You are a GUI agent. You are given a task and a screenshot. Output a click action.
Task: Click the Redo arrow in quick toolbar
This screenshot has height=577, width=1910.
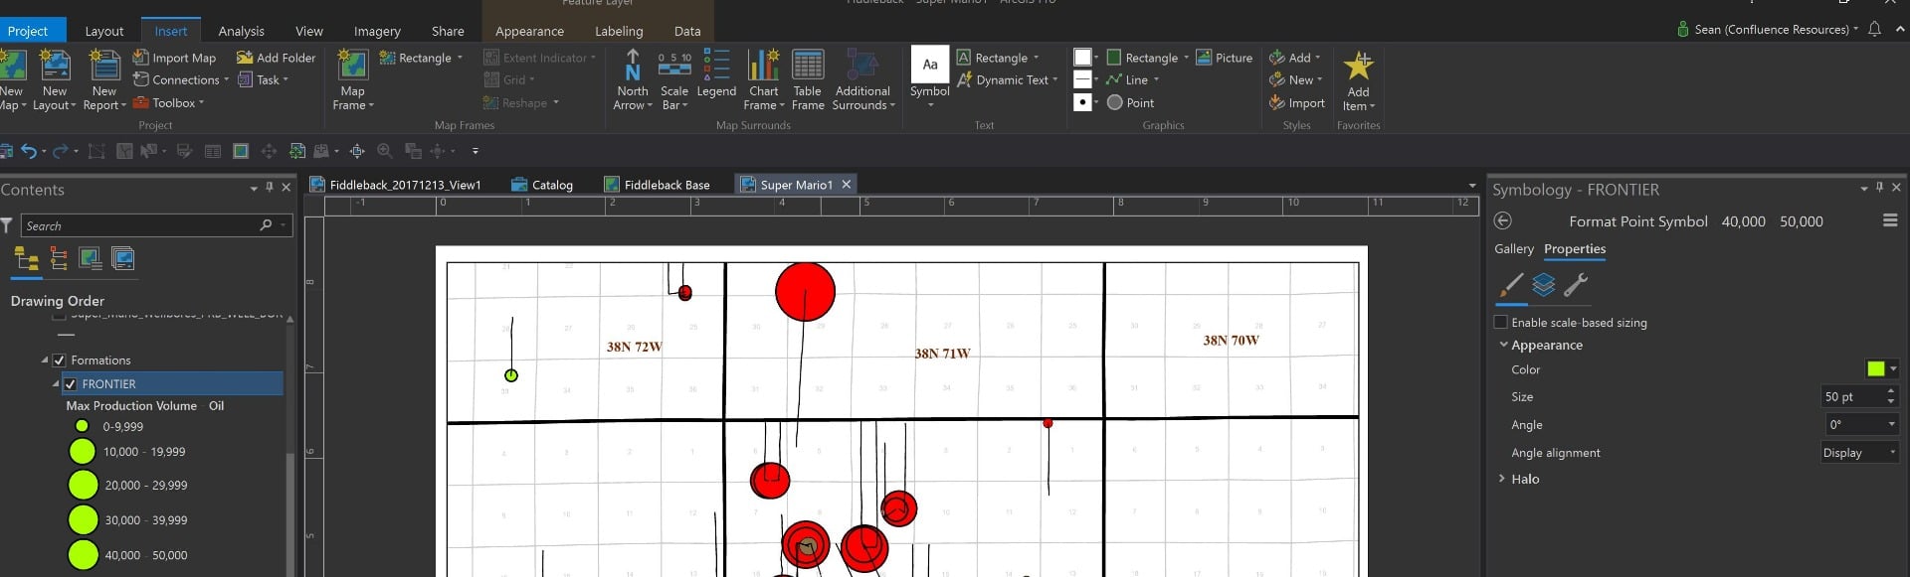[x=61, y=151]
